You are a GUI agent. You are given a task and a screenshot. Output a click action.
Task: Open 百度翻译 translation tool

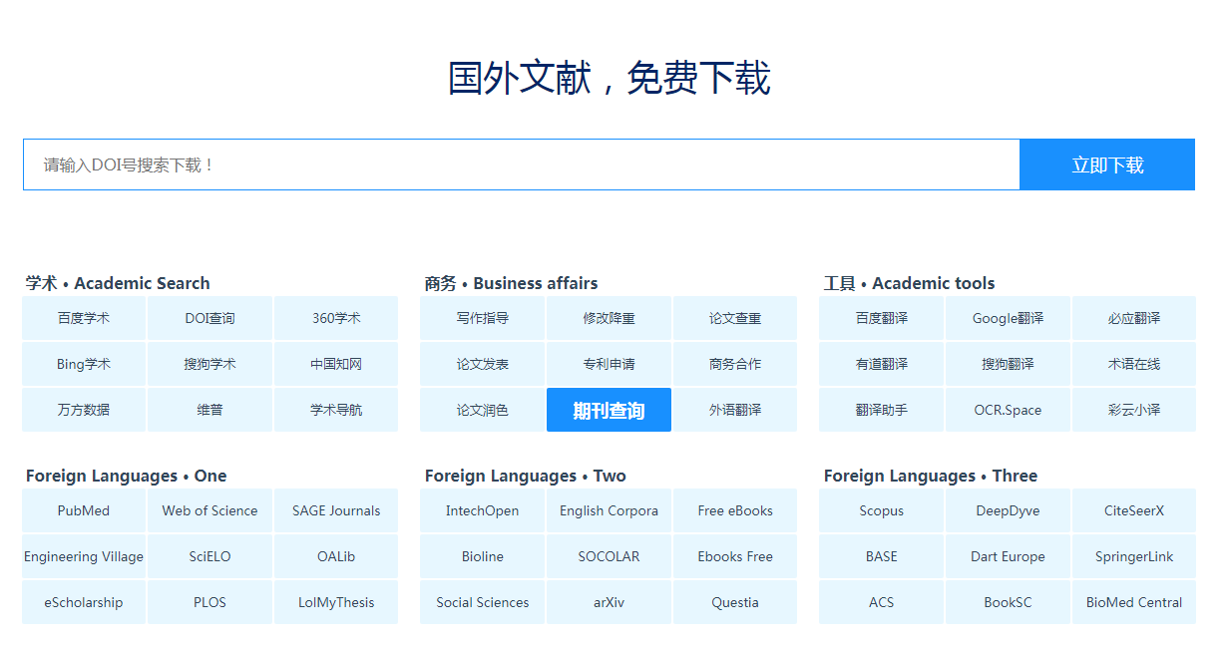click(882, 318)
